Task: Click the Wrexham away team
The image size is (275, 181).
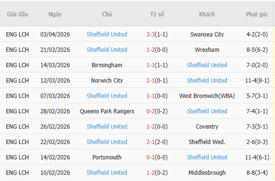Action: 207,50
